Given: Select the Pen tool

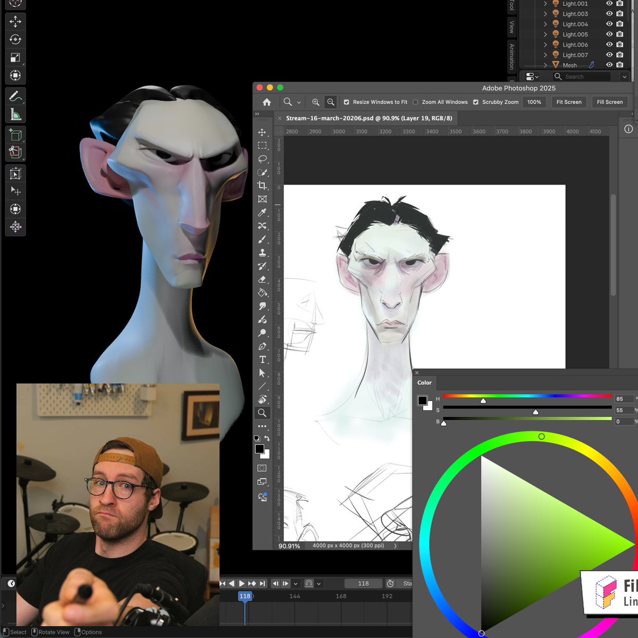Looking at the screenshot, I should [262, 346].
